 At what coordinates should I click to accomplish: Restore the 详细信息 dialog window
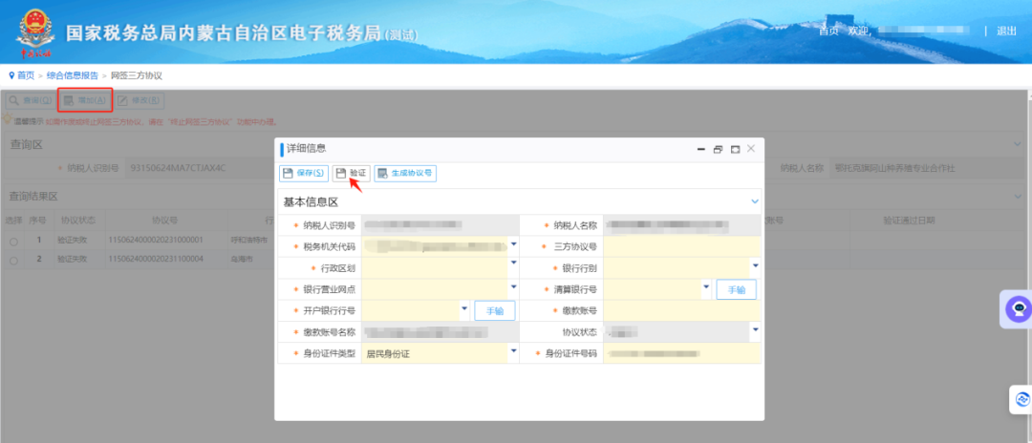(718, 150)
